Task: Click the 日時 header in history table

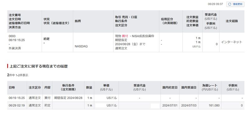Action: tap(12, 87)
